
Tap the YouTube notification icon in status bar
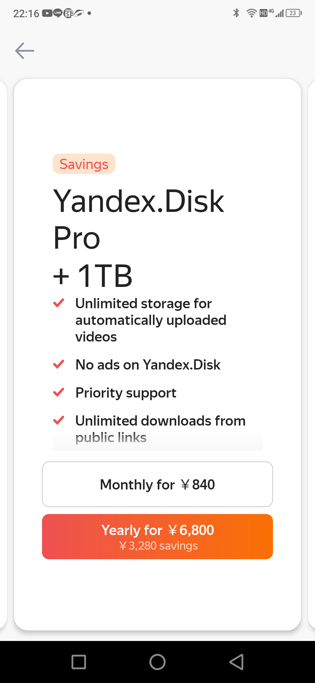click(47, 13)
